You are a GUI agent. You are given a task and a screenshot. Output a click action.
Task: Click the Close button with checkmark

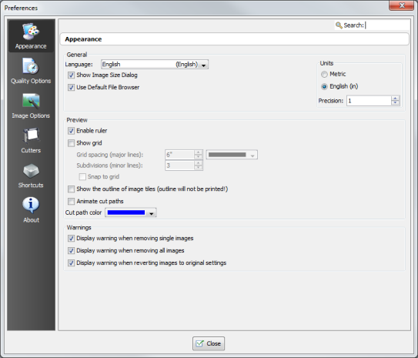tap(209, 343)
